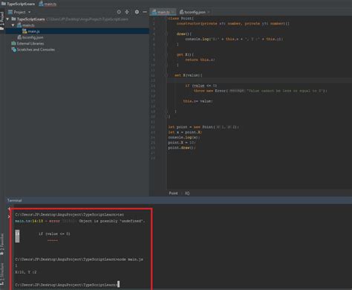Click the 'let x = point.X;' line
This screenshot has height=290, width=352.
pos(185,132)
